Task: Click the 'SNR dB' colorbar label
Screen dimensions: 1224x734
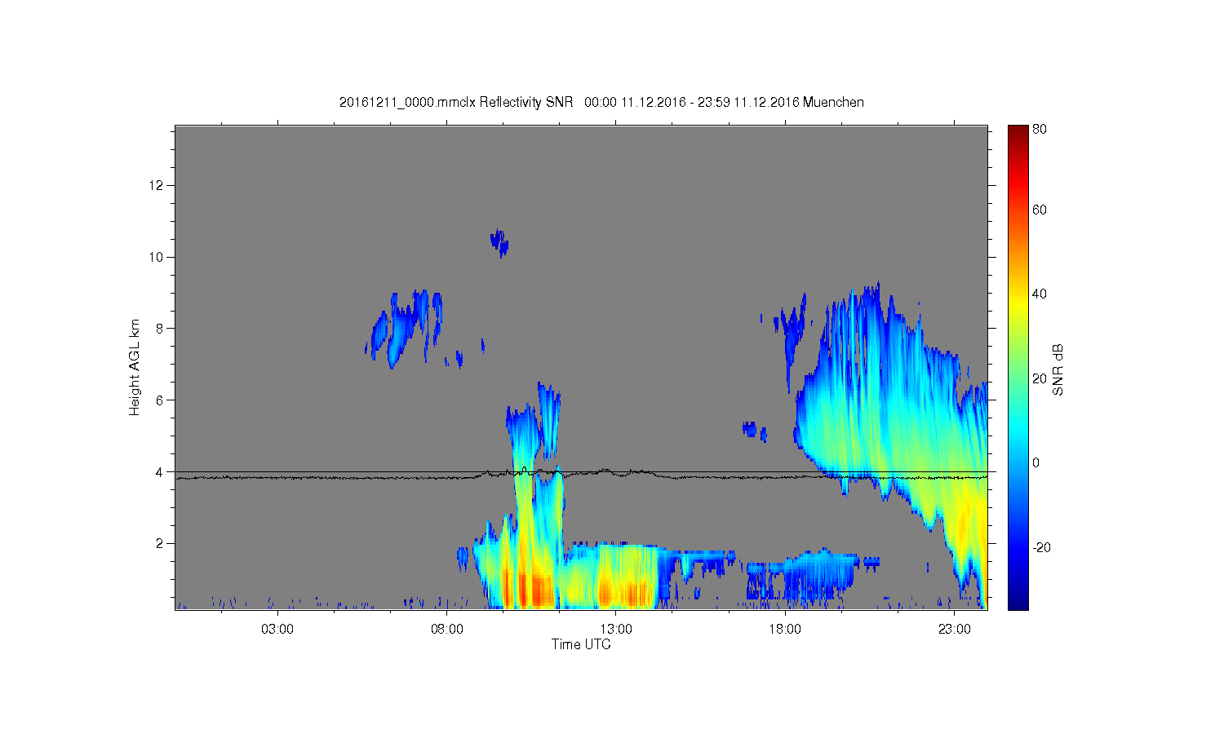Action: 1058,369
